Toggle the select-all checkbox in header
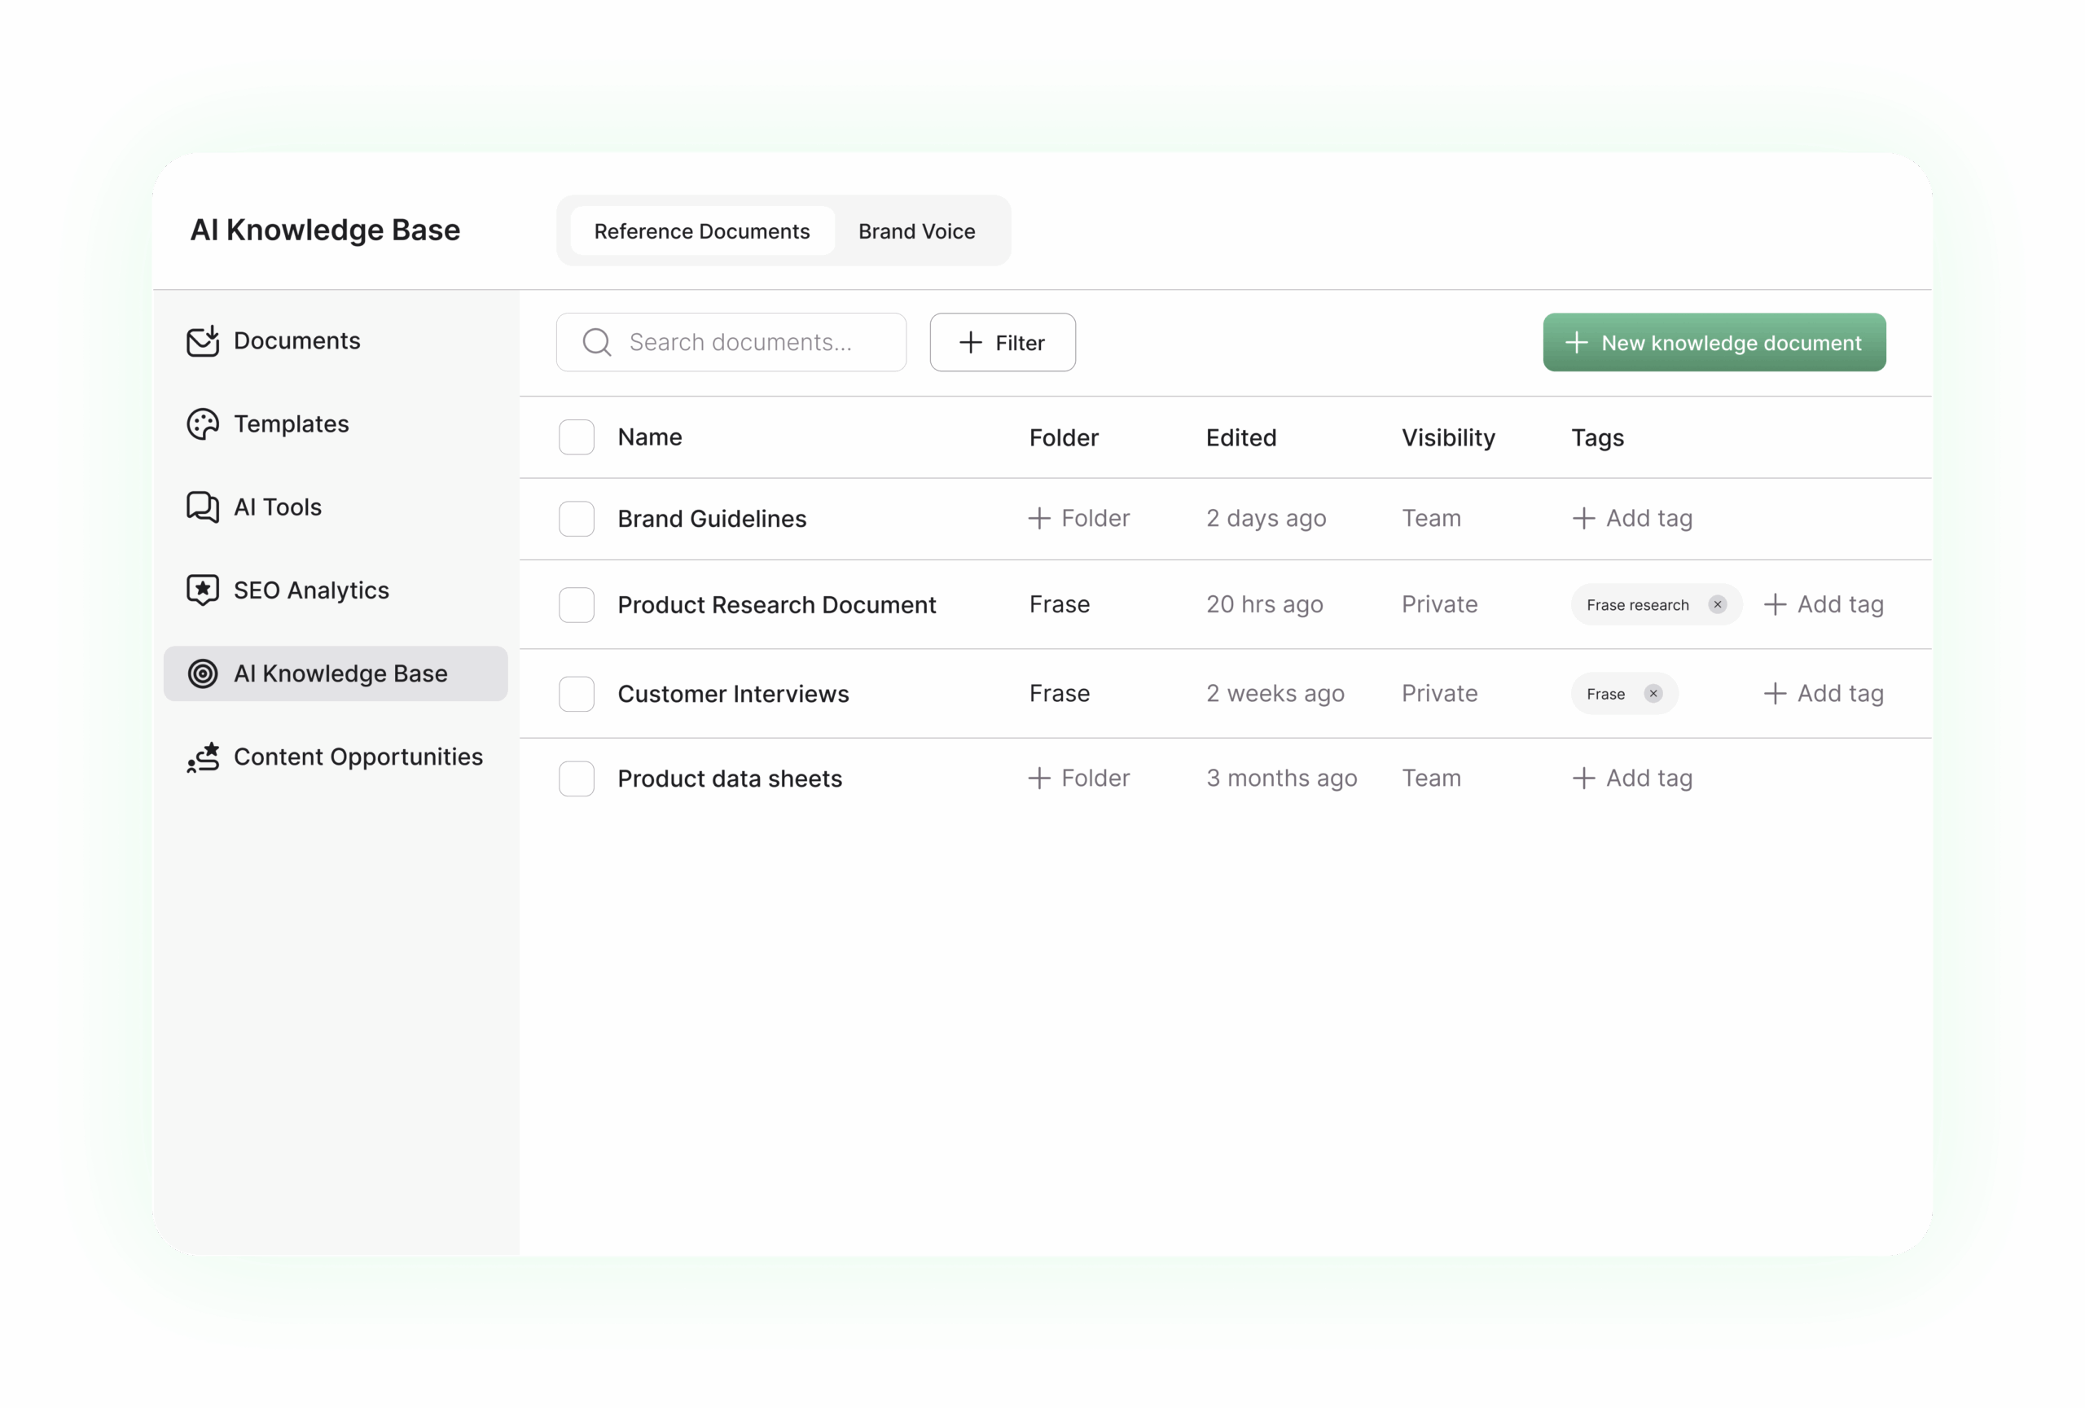Image resolution: width=2085 pixels, height=1408 pixels. tap(576, 437)
